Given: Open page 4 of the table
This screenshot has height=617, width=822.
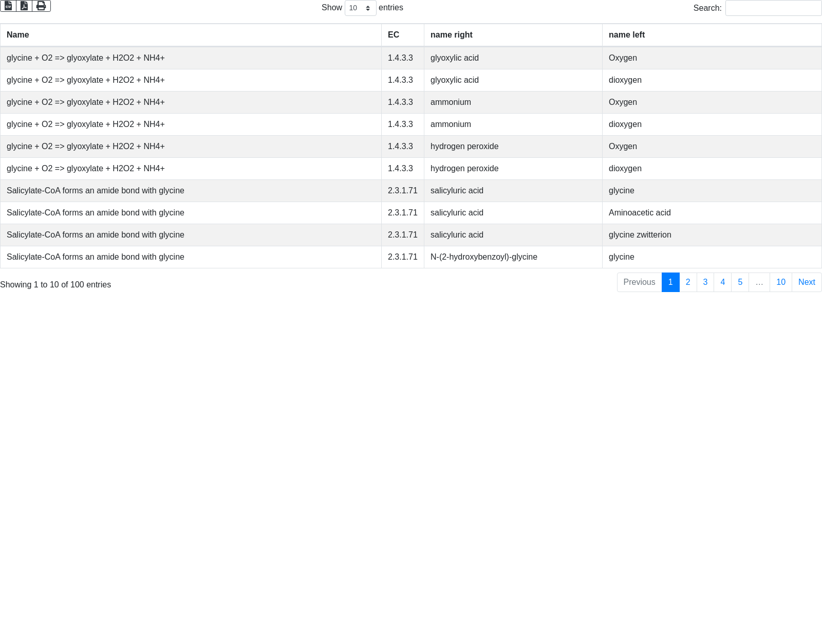Looking at the screenshot, I should (x=723, y=282).
